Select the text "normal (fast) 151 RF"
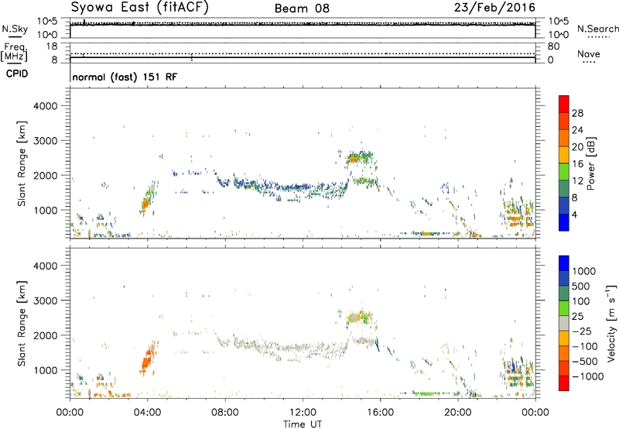619x429 pixels. tap(125, 77)
